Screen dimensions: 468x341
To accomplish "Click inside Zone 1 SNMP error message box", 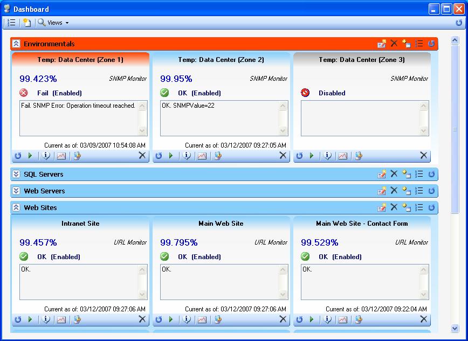I will point(79,118).
